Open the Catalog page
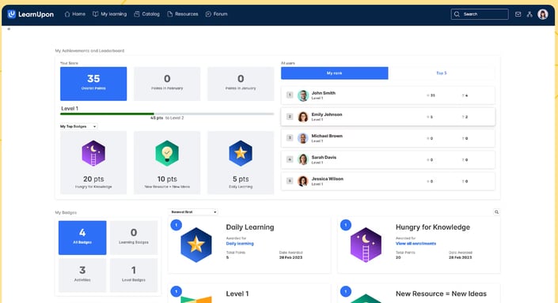 (146, 14)
